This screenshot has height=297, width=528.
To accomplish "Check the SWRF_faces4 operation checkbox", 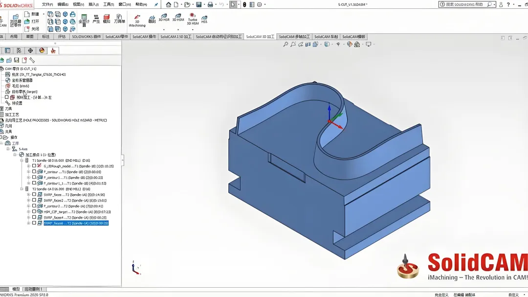I will click(x=34, y=217).
